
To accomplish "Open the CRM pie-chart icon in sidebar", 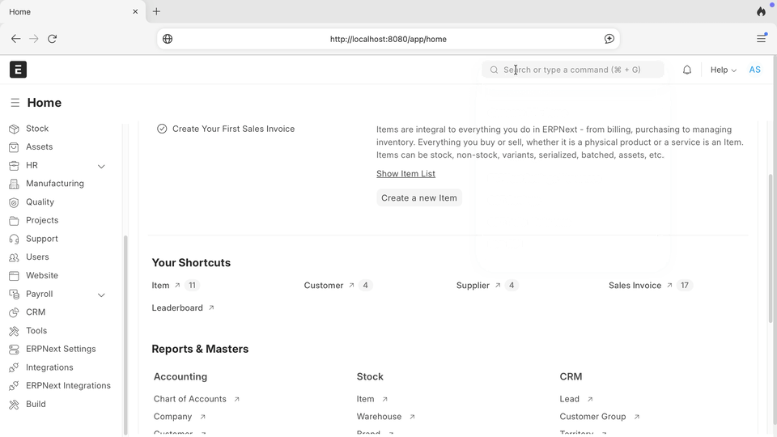I will coord(14,312).
